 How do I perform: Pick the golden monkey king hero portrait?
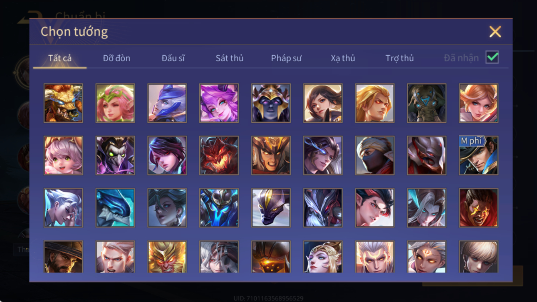(x=167, y=257)
